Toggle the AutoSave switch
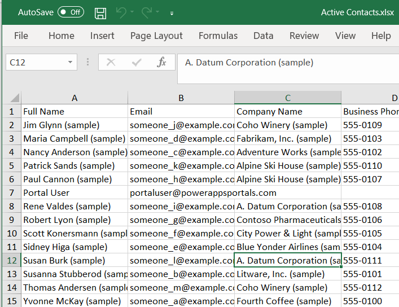399x307 pixels. pyautogui.click(x=71, y=12)
